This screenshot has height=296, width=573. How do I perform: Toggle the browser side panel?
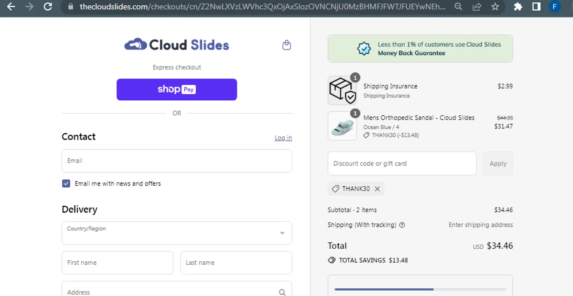pos(536,6)
